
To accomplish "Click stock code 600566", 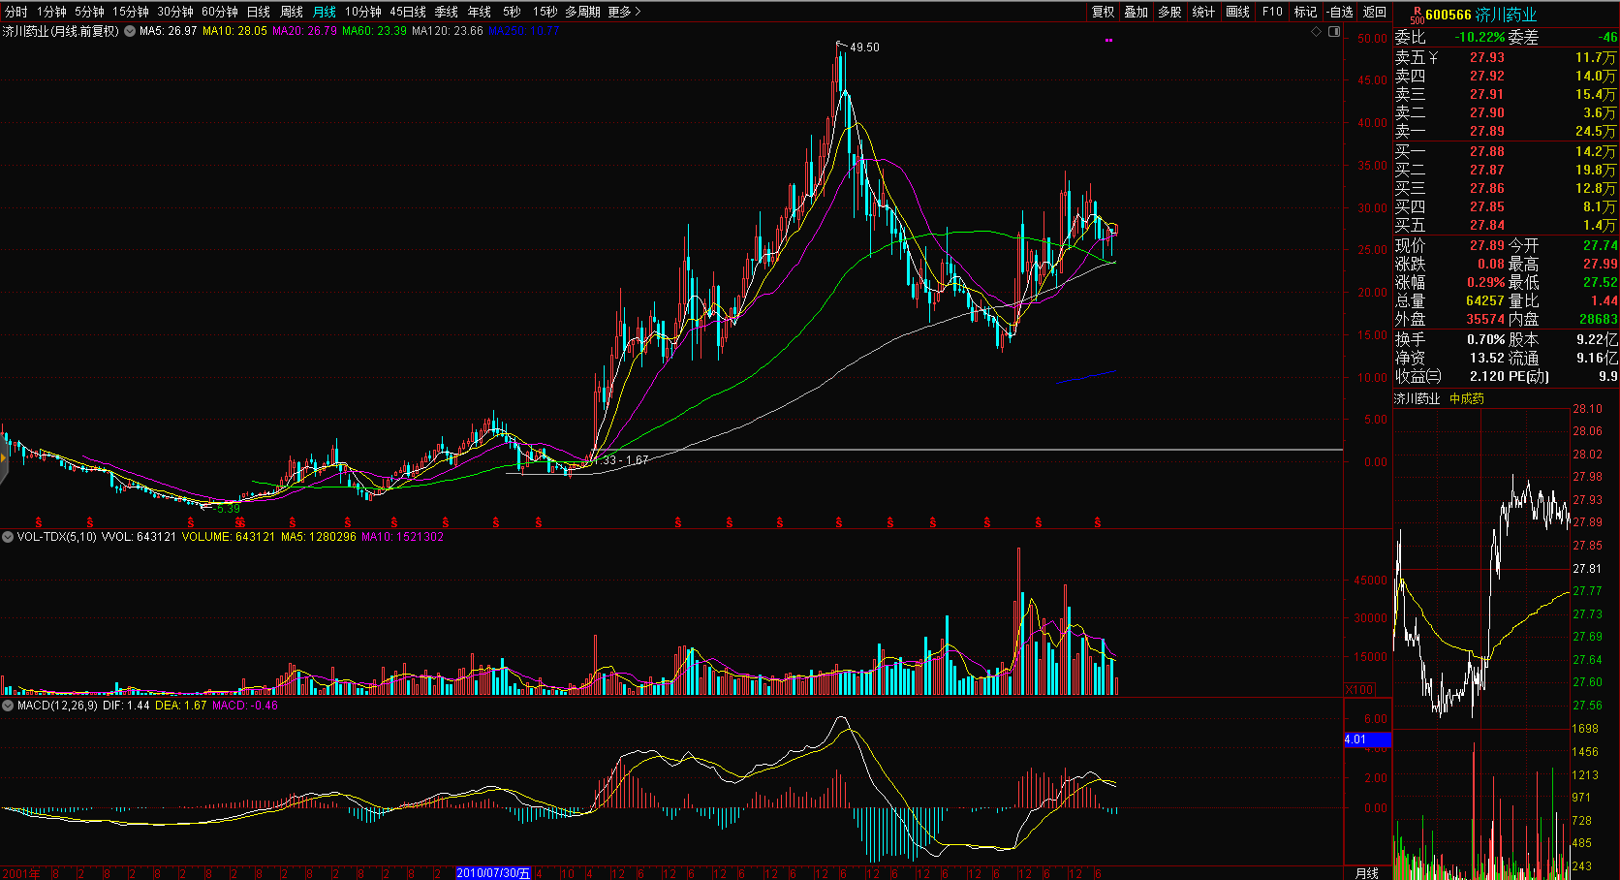I will point(1449,16).
